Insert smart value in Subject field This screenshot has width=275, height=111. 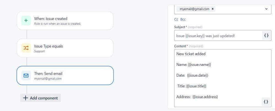[266, 36]
